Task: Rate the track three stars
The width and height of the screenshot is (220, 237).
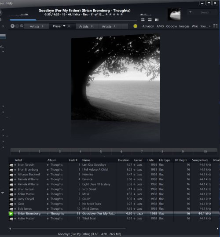Action: point(114,15)
